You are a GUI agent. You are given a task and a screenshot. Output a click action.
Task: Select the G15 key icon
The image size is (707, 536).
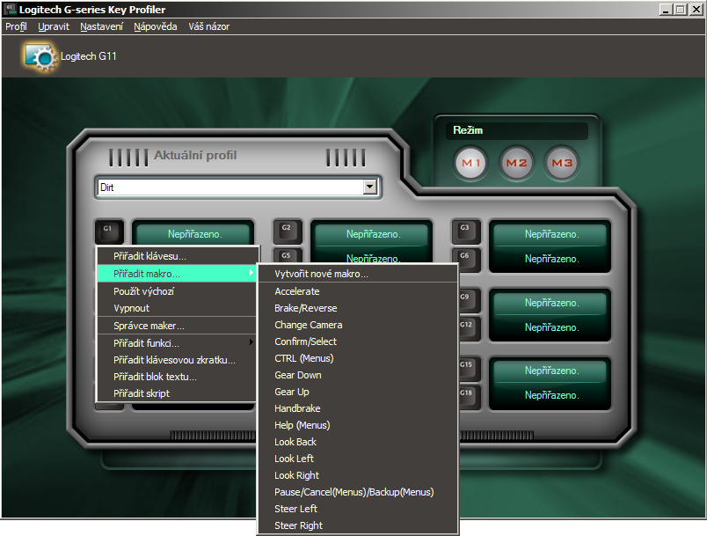(x=465, y=368)
